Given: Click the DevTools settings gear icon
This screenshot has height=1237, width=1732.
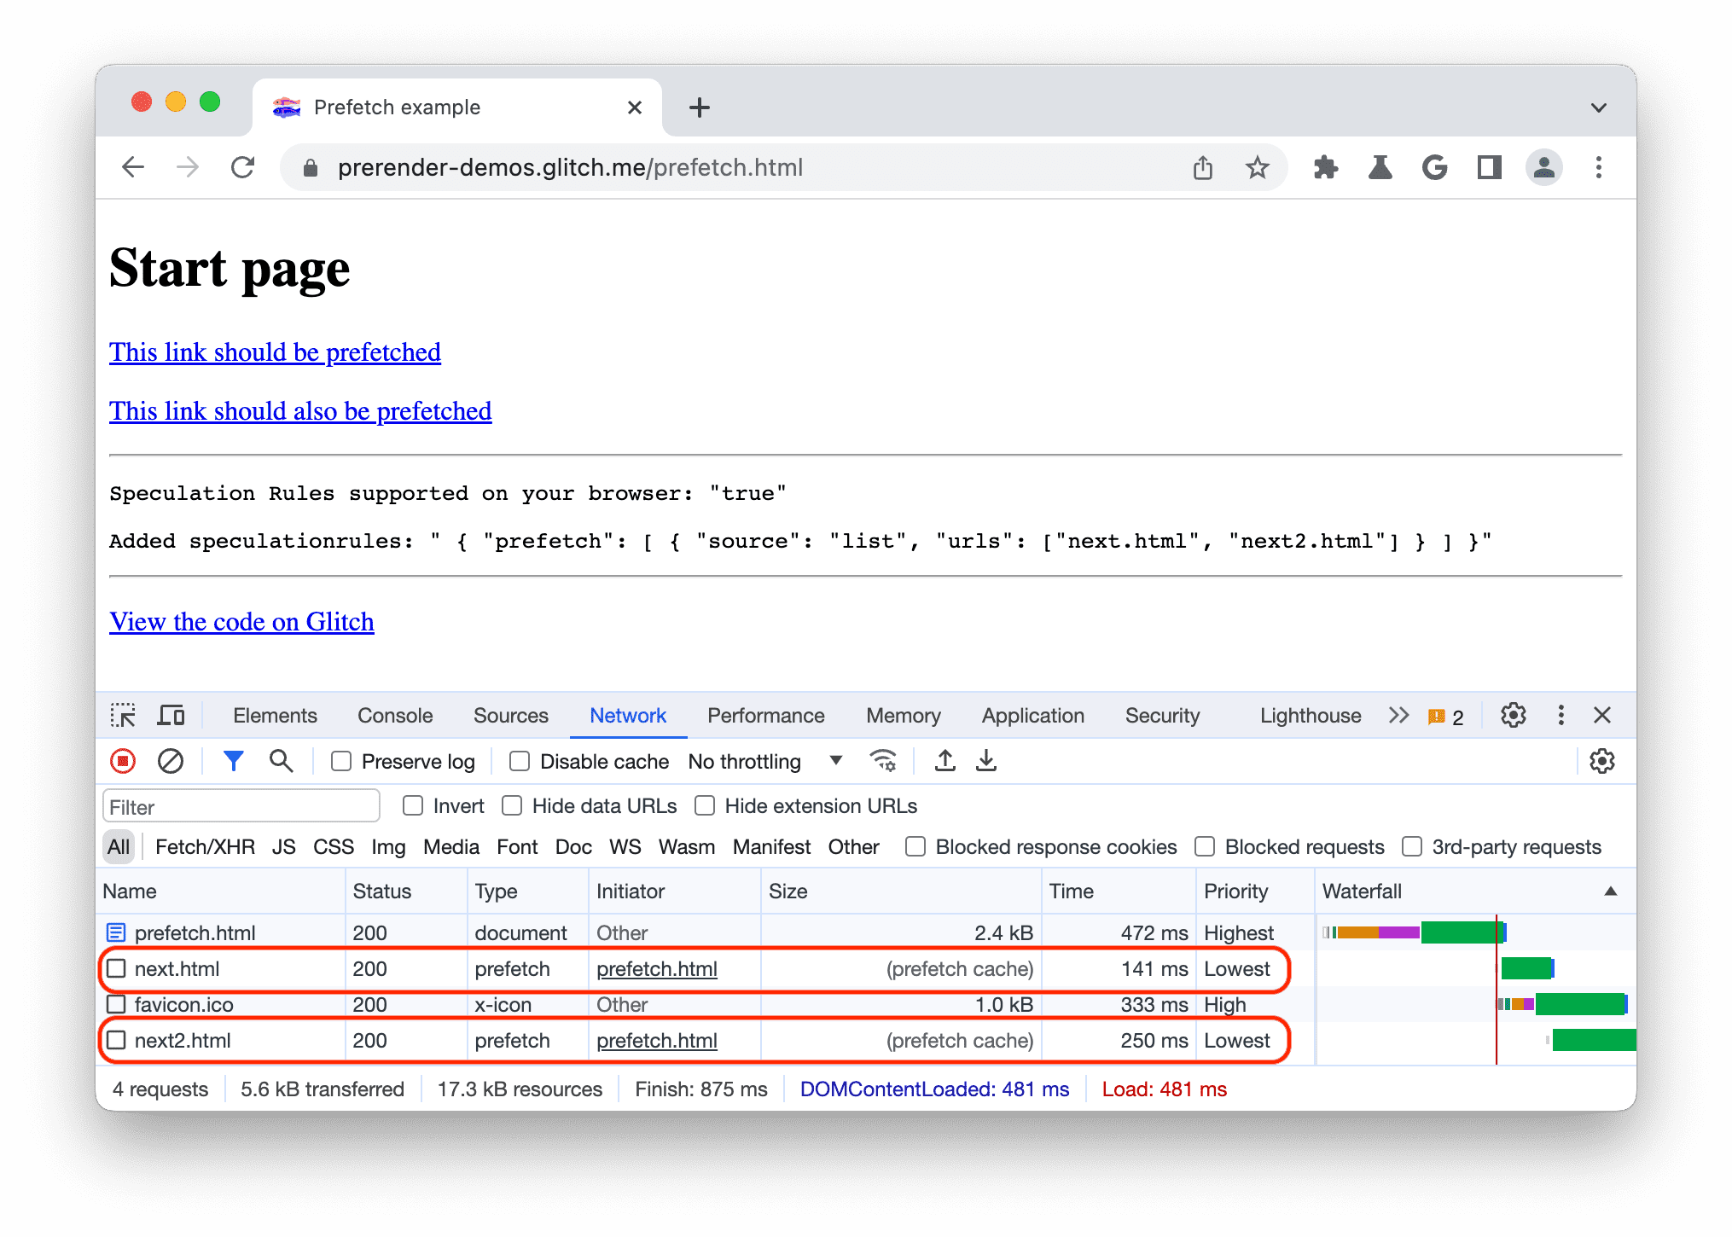Looking at the screenshot, I should pyautogui.click(x=1513, y=713).
